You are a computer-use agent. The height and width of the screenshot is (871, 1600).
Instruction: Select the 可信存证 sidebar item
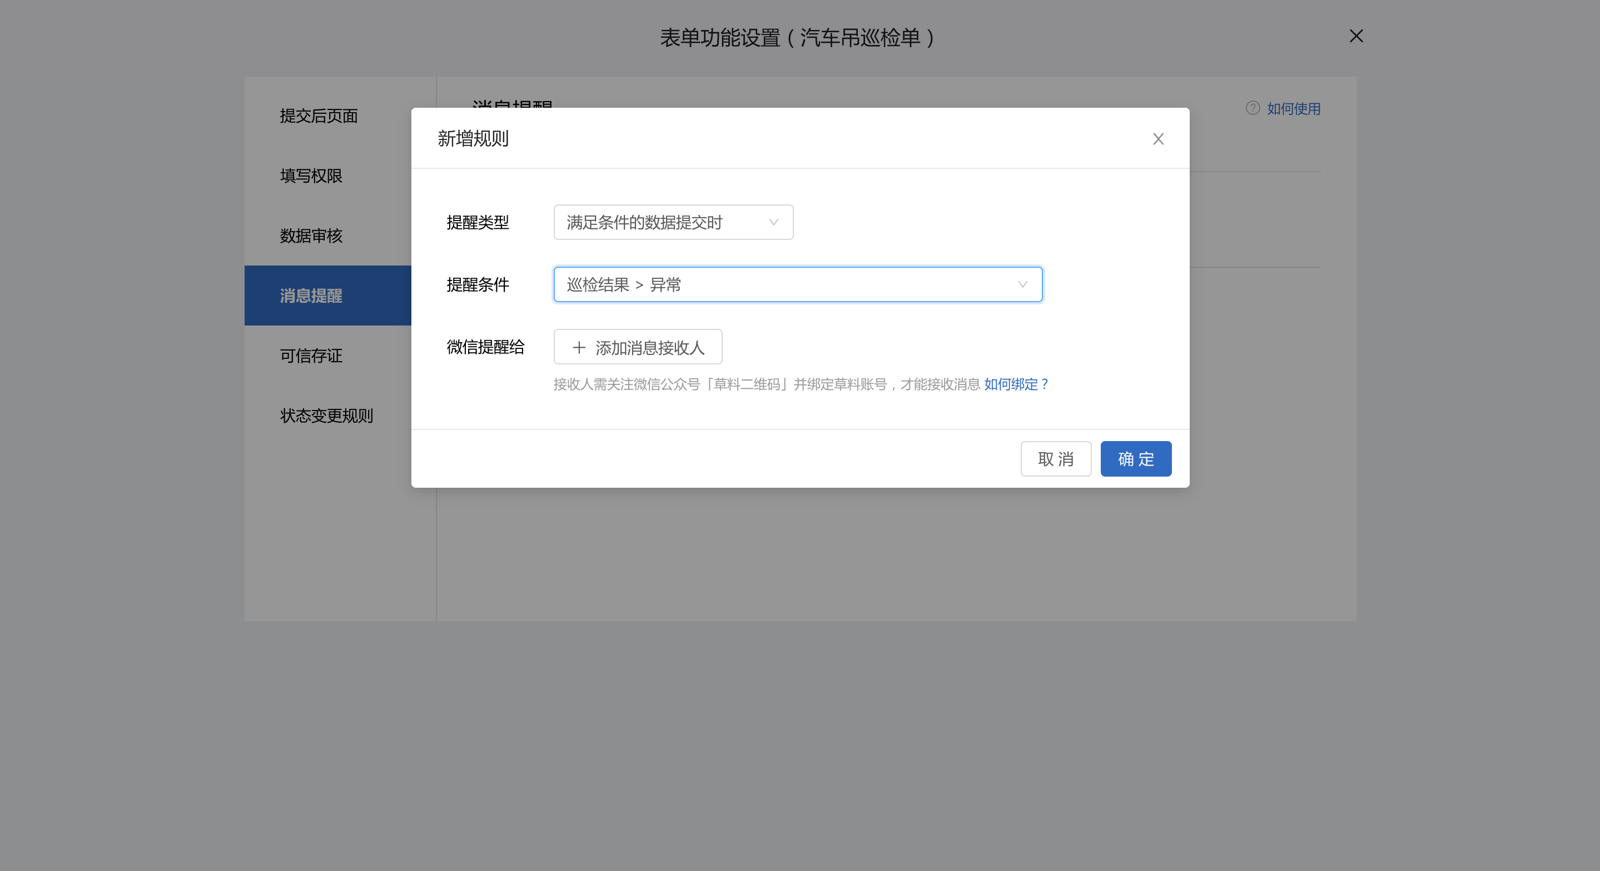tap(311, 356)
